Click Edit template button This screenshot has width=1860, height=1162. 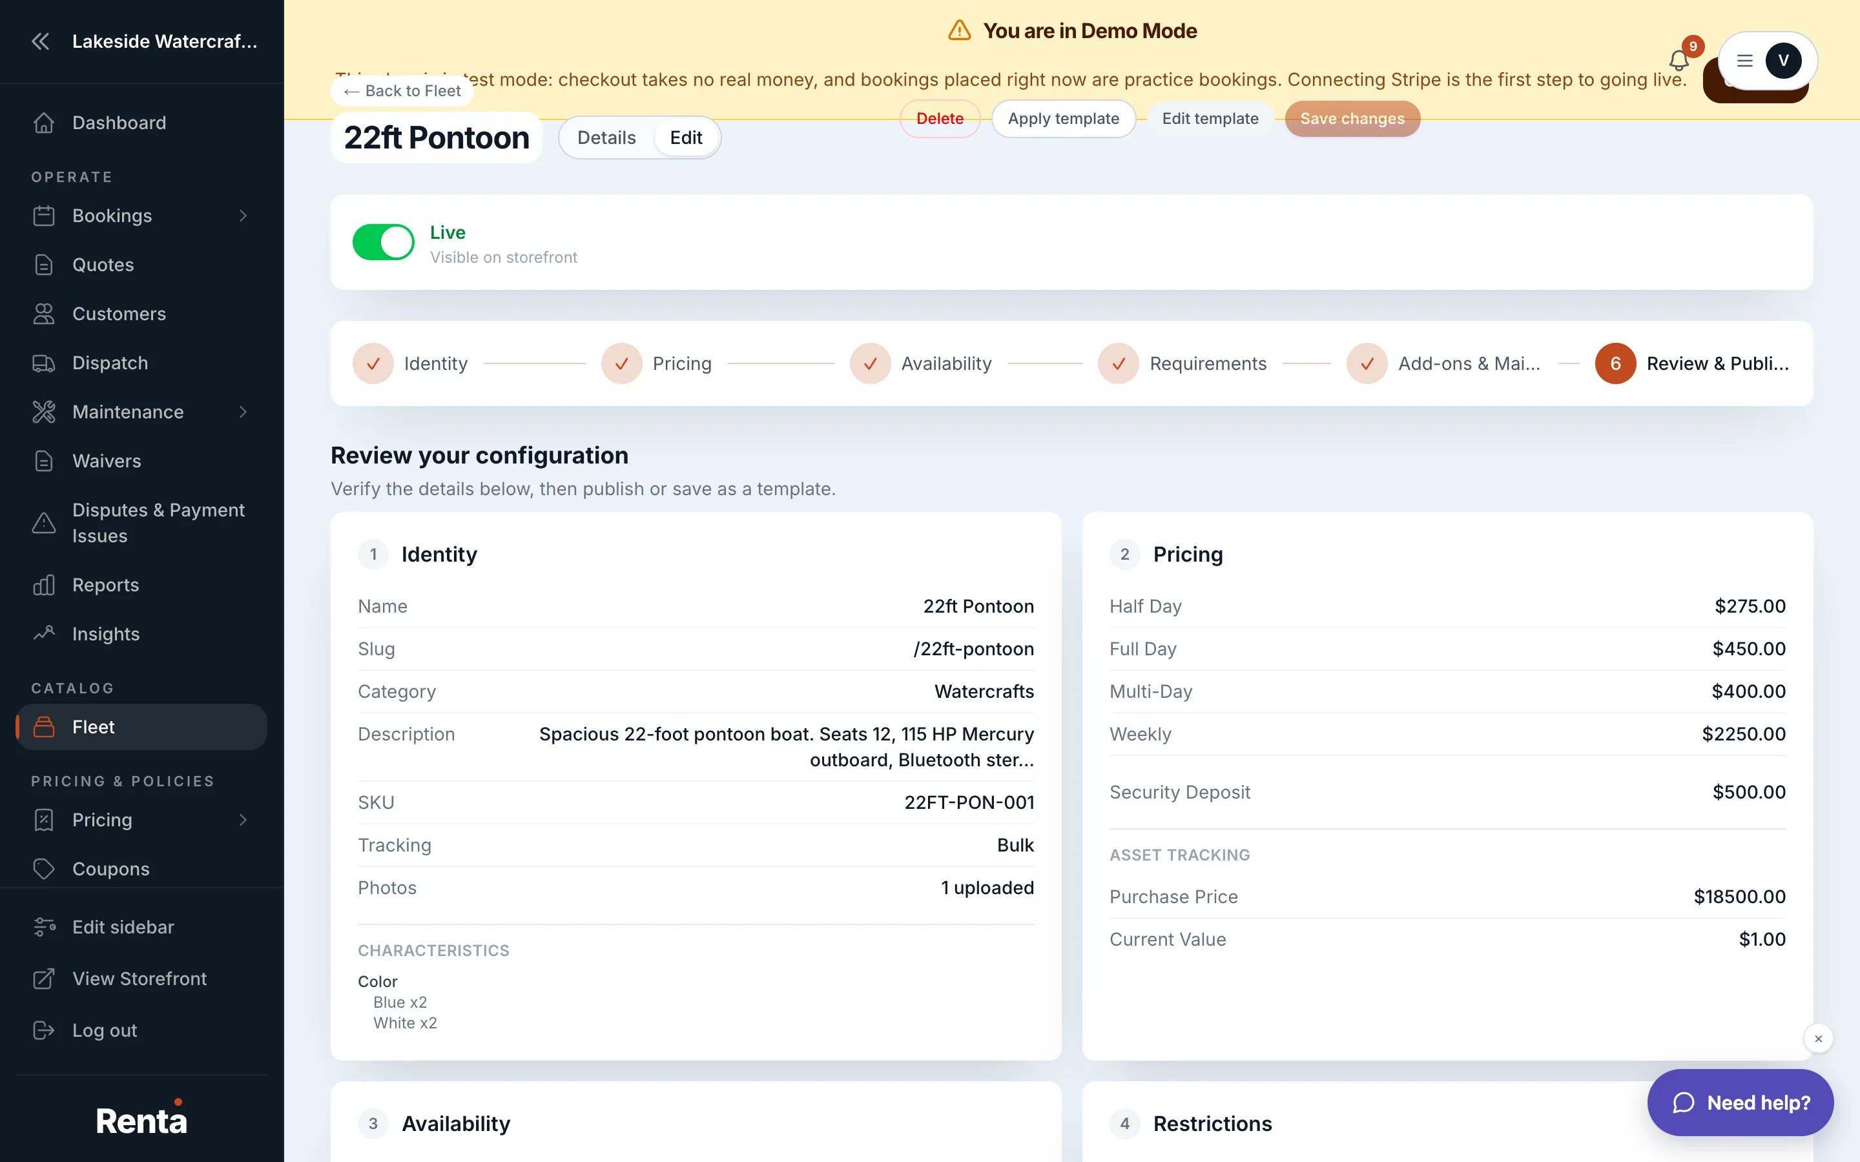tap(1210, 118)
